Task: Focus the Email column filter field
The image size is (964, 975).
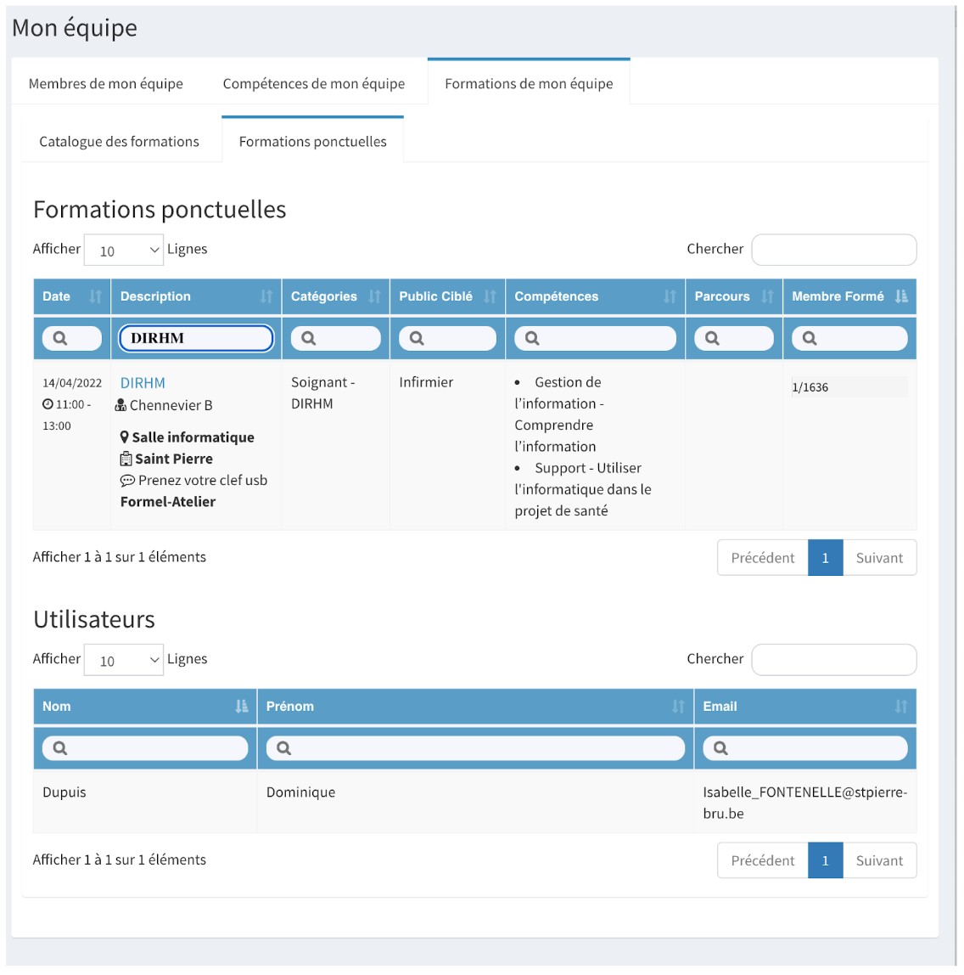Action: [805, 748]
